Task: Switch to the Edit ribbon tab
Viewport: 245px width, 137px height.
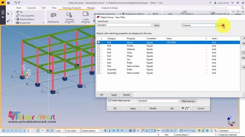Action: 44,8
